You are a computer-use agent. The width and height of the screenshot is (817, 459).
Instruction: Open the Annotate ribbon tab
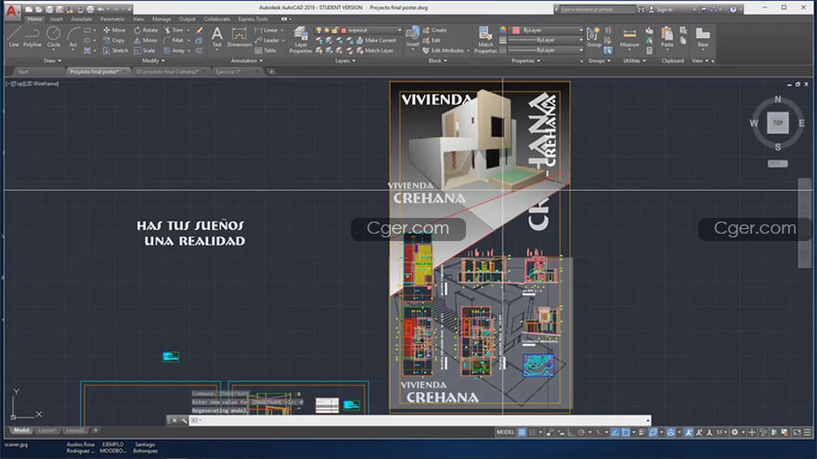[x=82, y=19]
